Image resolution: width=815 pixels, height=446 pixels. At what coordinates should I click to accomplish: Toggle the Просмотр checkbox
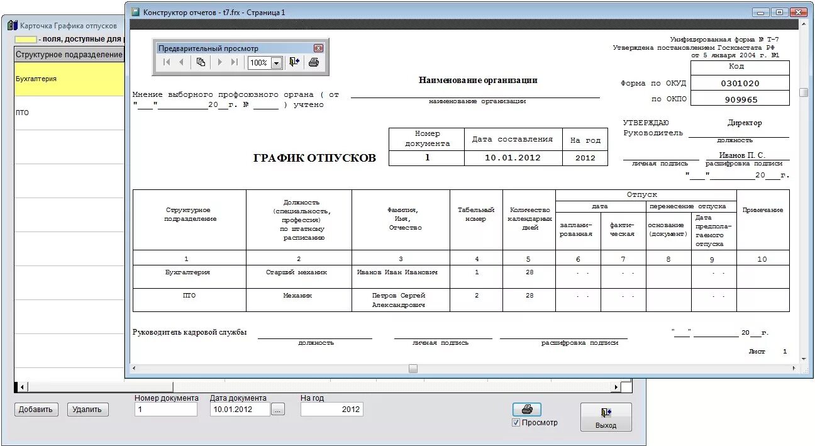516,423
